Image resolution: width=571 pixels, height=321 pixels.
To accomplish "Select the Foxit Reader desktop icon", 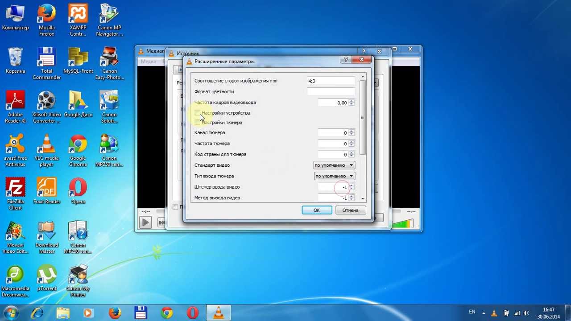I will pyautogui.click(x=46, y=191).
